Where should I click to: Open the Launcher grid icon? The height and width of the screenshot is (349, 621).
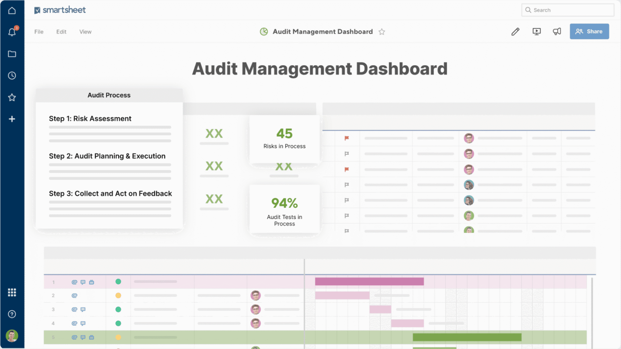(12, 292)
